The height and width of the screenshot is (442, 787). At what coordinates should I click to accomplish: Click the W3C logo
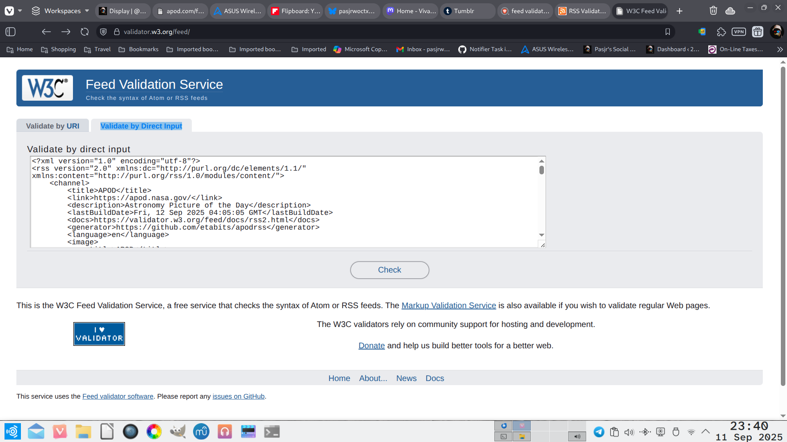(x=48, y=88)
